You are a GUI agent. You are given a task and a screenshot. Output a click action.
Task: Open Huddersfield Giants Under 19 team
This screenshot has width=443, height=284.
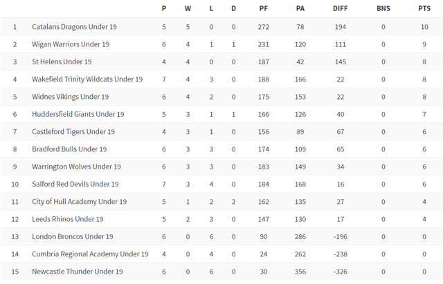point(78,114)
